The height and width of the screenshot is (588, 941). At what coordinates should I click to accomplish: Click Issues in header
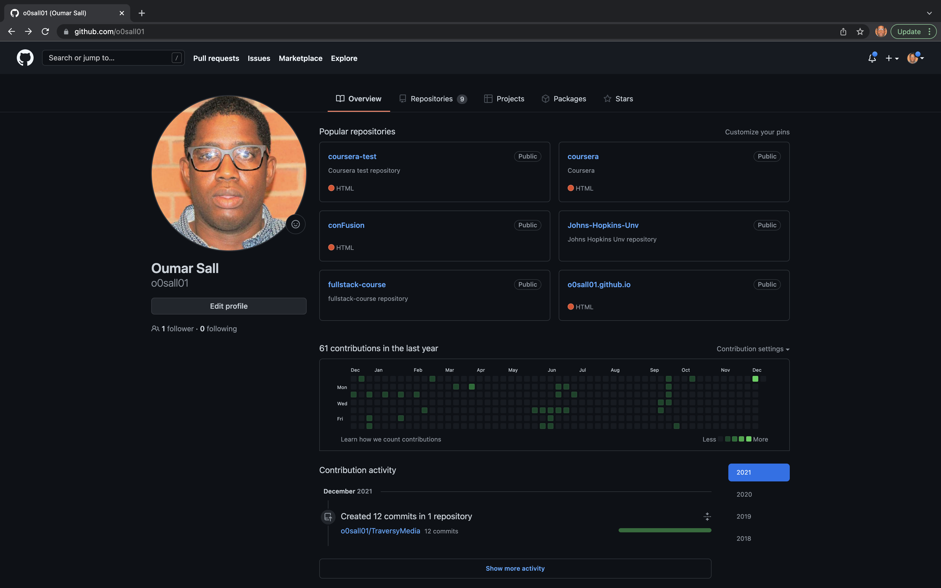pyautogui.click(x=259, y=58)
